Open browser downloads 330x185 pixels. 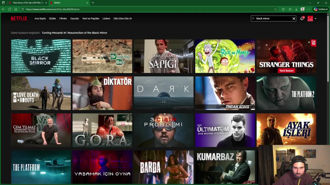tap(296, 9)
